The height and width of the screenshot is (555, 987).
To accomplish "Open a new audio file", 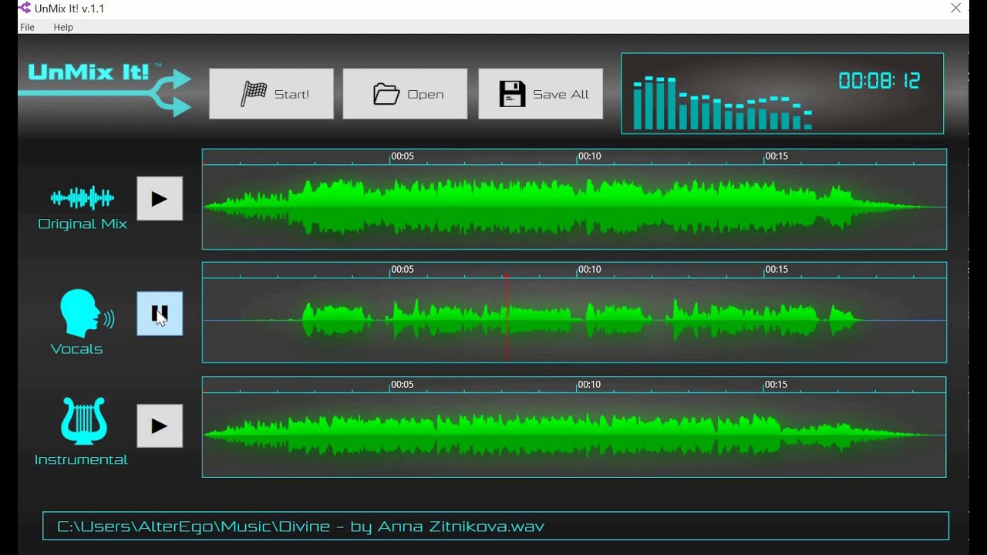I will click(405, 93).
